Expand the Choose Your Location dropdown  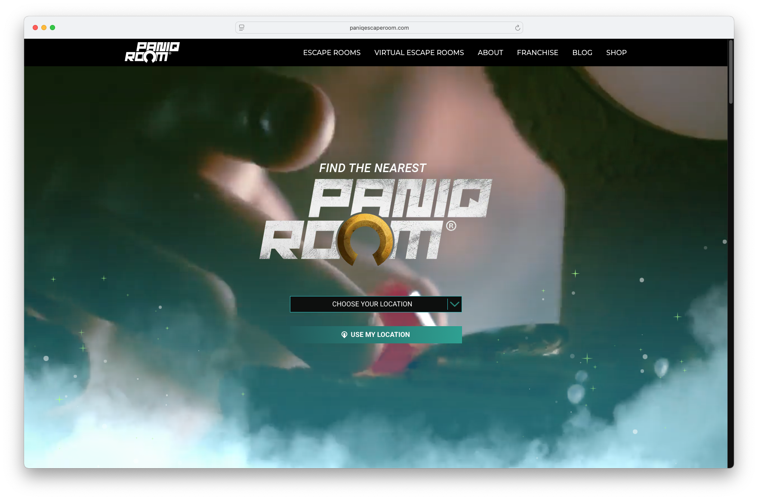pos(376,304)
